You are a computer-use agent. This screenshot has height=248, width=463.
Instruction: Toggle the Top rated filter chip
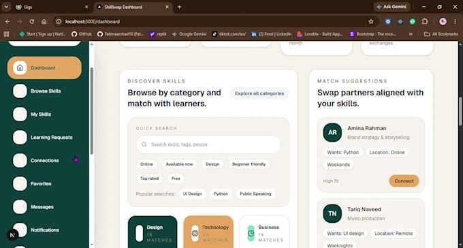149,179
